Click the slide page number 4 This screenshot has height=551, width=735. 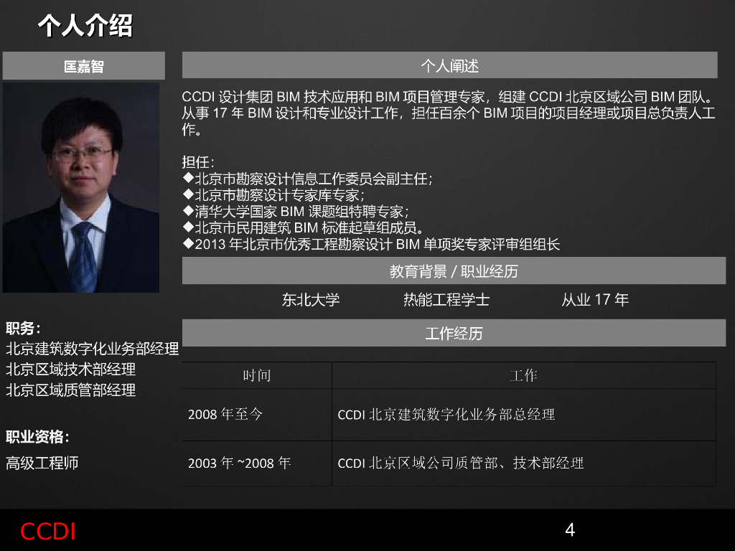[570, 530]
